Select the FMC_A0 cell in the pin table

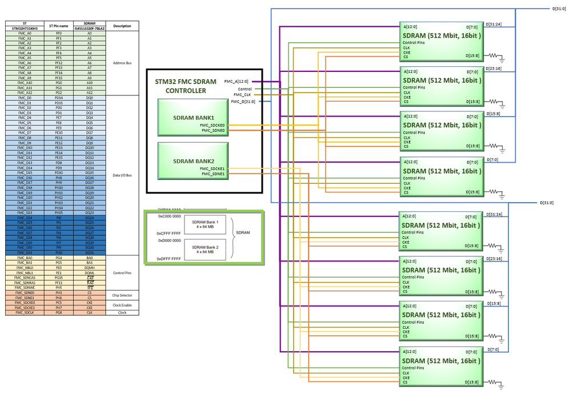click(x=25, y=33)
